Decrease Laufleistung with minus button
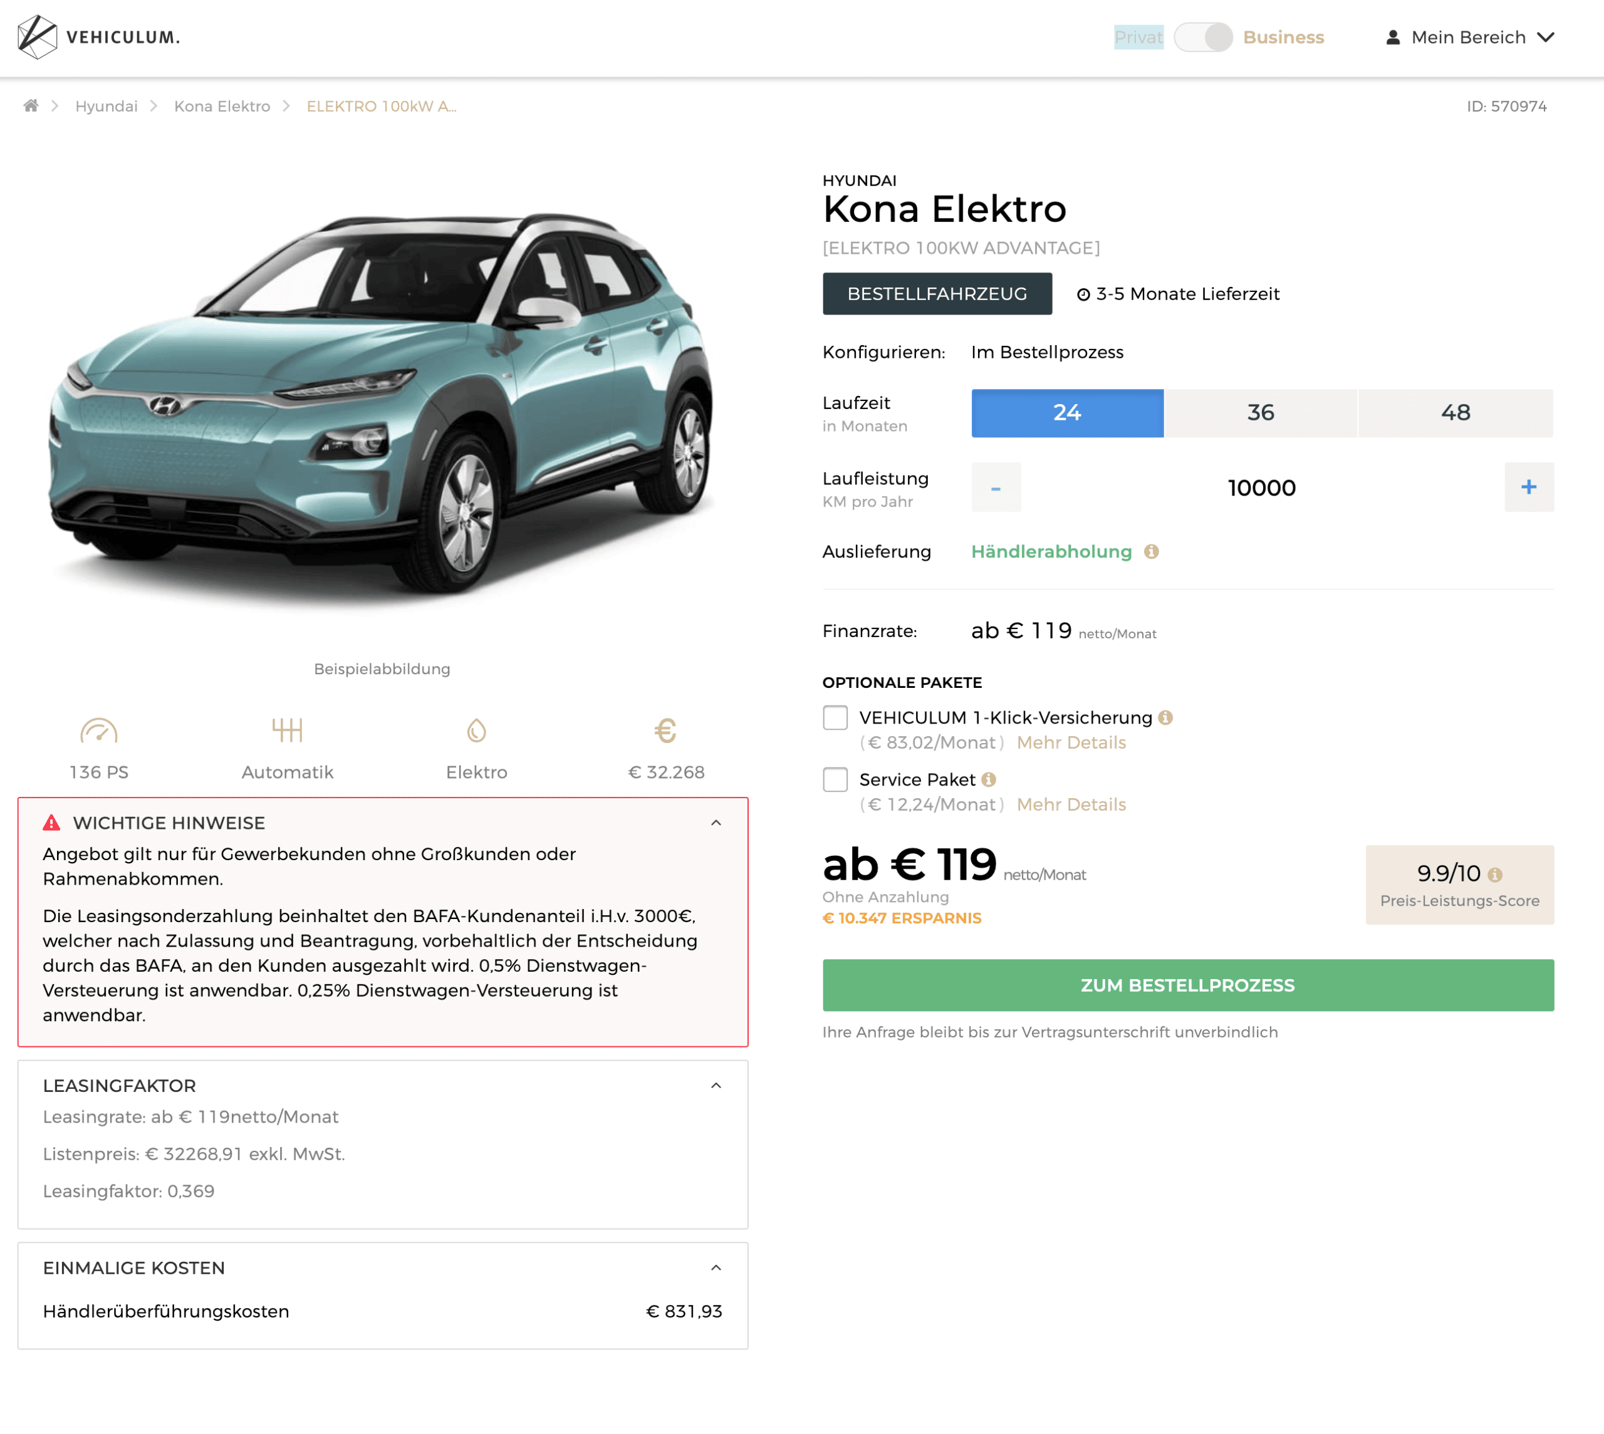Image resolution: width=1604 pixels, height=1434 pixels. [x=996, y=487]
